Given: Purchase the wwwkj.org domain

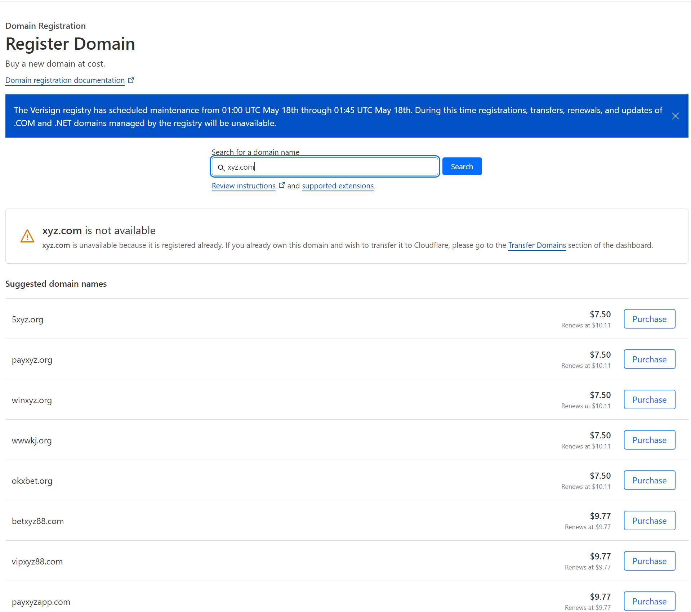Looking at the screenshot, I should pos(649,440).
